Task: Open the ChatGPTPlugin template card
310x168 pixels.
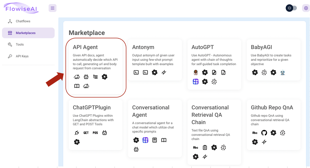Action: tap(96, 125)
